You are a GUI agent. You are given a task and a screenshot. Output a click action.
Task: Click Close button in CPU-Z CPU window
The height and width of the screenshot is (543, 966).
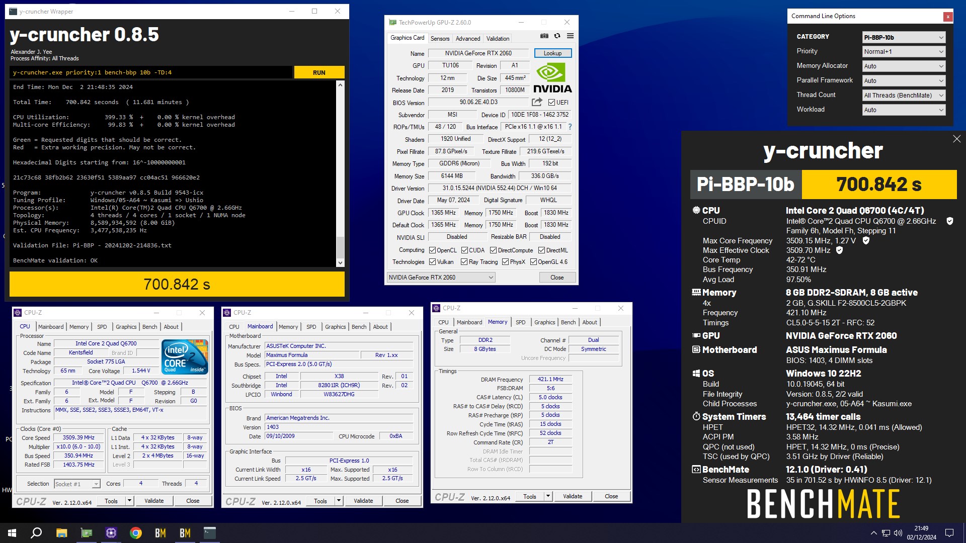point(193,501)
